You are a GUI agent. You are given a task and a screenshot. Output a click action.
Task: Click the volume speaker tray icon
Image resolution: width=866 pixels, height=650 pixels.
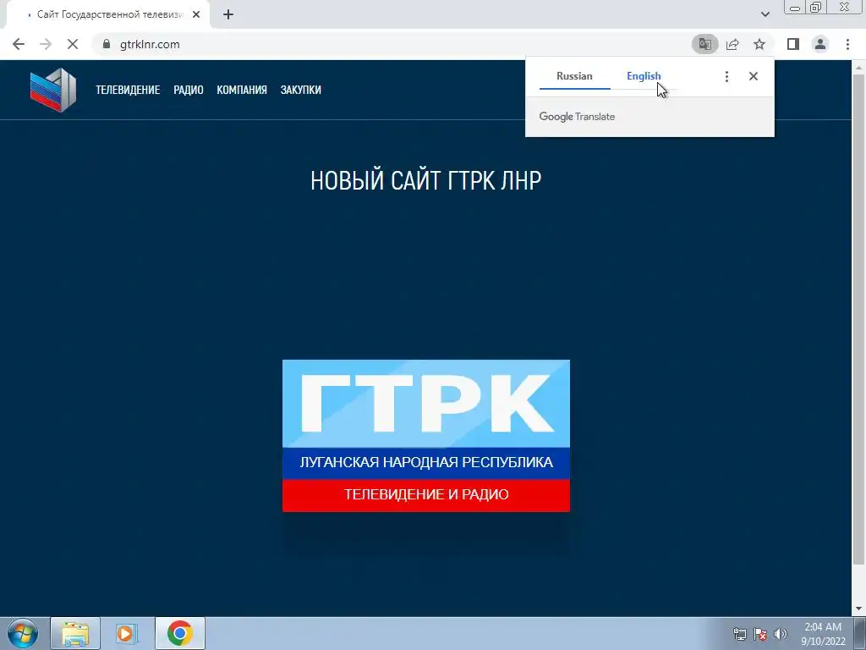point(781,634)
